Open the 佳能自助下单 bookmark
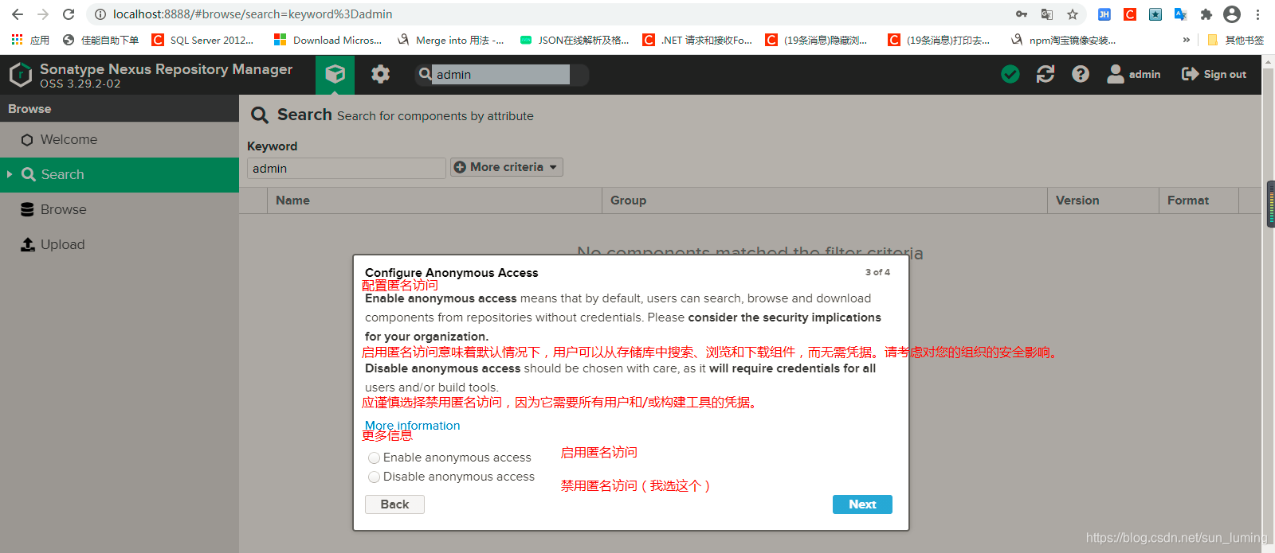This screenshot has height=553, width=1275. (x=100, y=40)
